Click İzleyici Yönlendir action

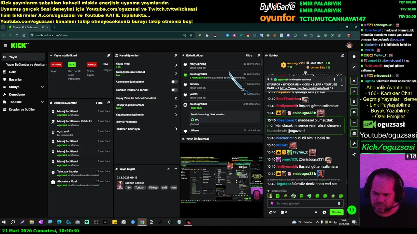coord(126,122)
